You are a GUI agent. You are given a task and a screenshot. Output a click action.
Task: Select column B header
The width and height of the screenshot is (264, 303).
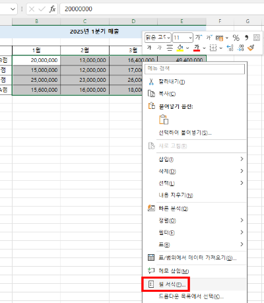[x=36, y=21]
